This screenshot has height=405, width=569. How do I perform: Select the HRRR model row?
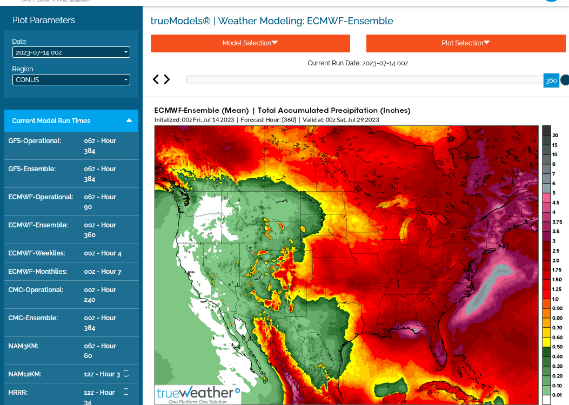click(x=71, y=395)
